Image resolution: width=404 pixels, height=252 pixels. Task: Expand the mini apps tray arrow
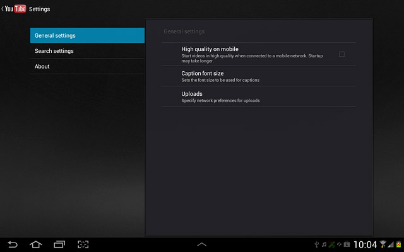pos(202,244)
